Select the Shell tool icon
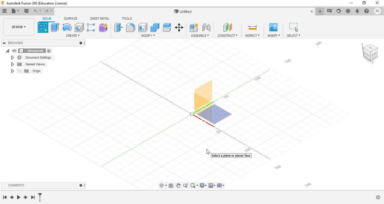 (x=143, y=27)
